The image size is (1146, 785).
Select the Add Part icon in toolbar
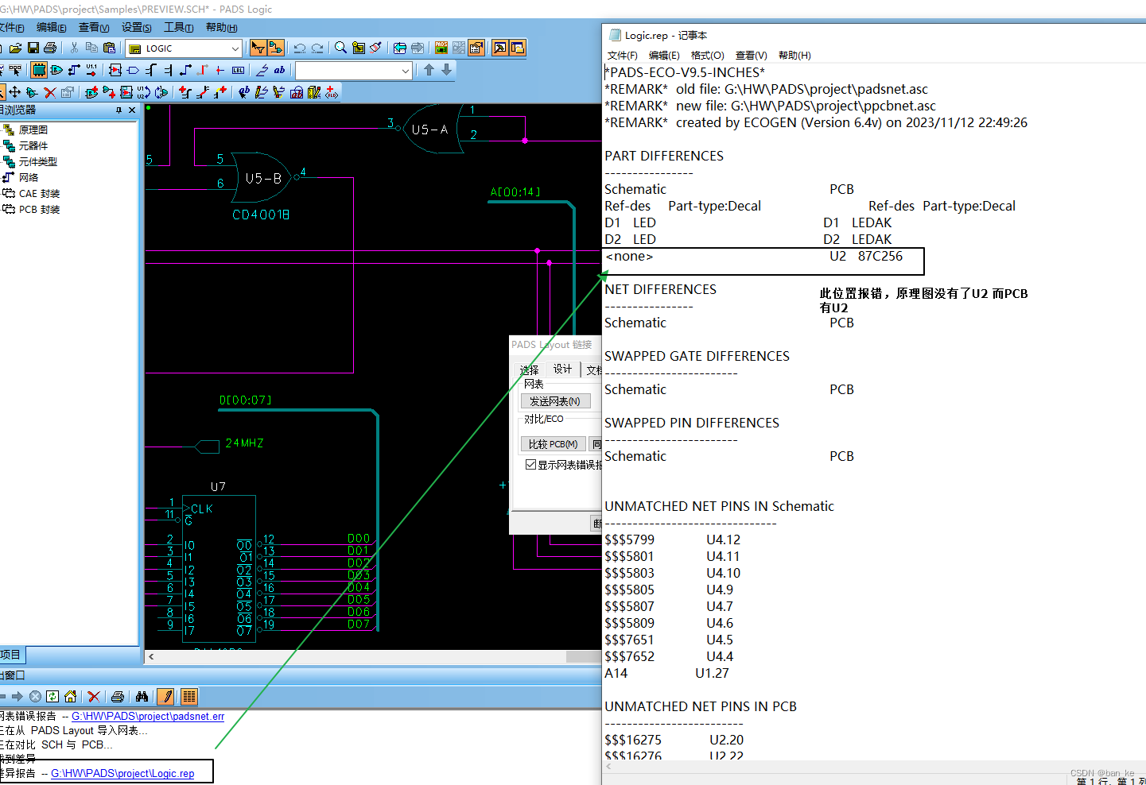tap(37, 70)
